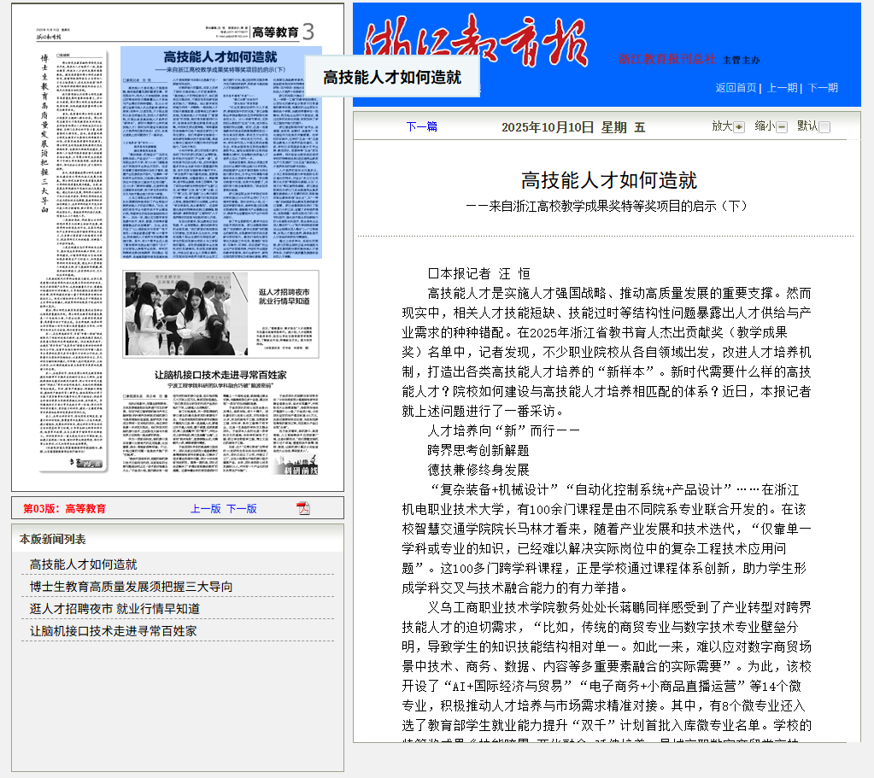874x778 pixels.
Task: Open 逛人才招聘夜市 就业行情早知道 list item
Action: coord(114,609)
